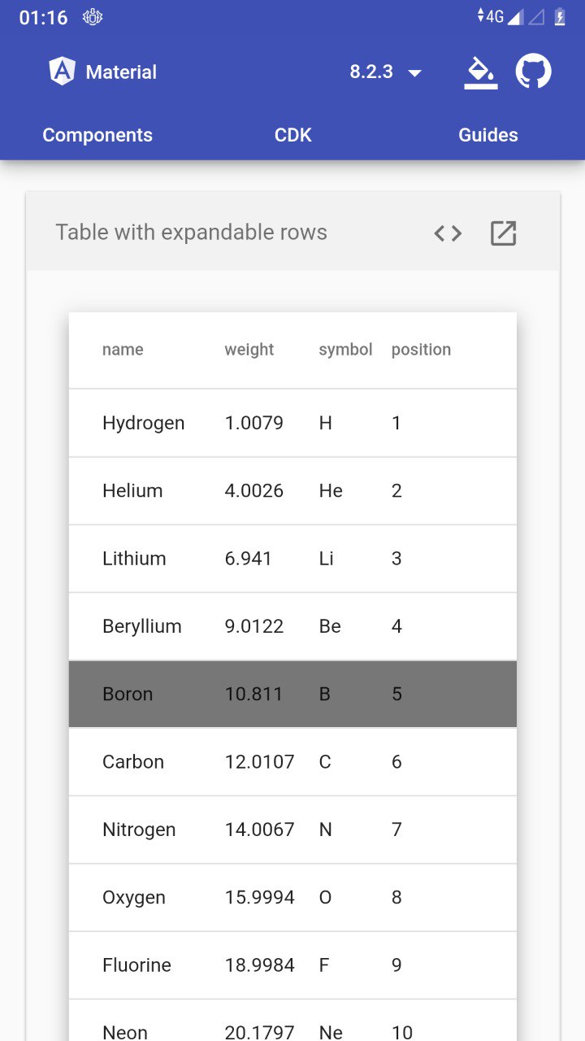Screen dimensions: 585x1041
Task: Tap the battery icon in status bar
Action: 560,17
